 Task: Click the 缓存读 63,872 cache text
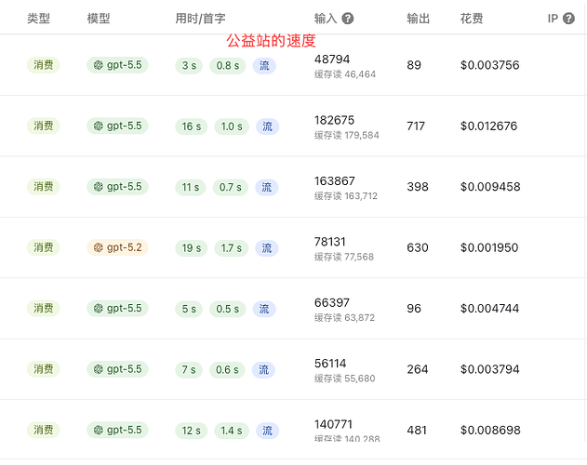[344, 317]
